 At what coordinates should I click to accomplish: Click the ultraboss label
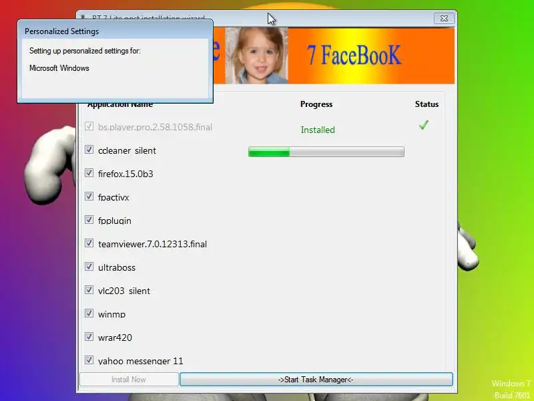point(117,268)
